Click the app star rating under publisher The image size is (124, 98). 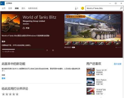[26, 24]
